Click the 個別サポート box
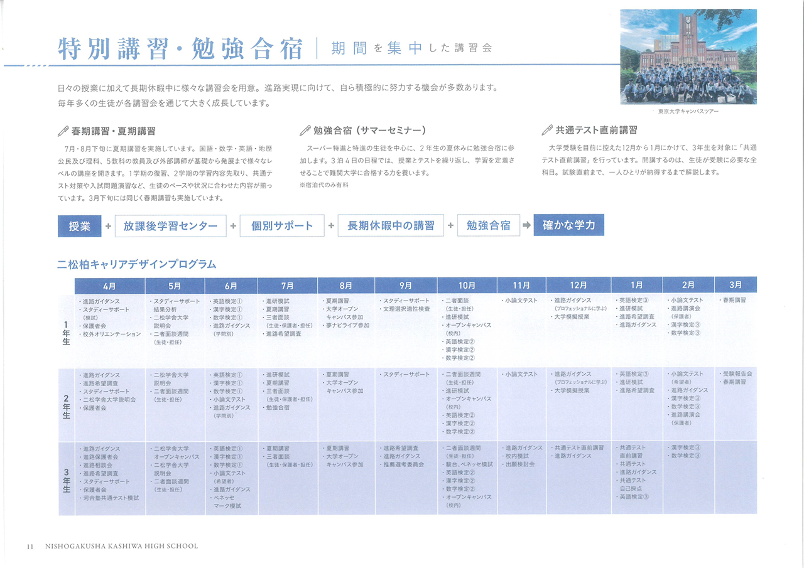The image size is (804, 568). (282, 226)
